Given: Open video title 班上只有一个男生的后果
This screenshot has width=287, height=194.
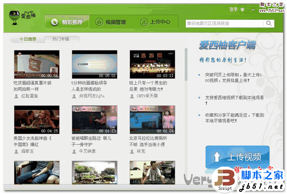Looking at the screenshot, I should point(148,86).
